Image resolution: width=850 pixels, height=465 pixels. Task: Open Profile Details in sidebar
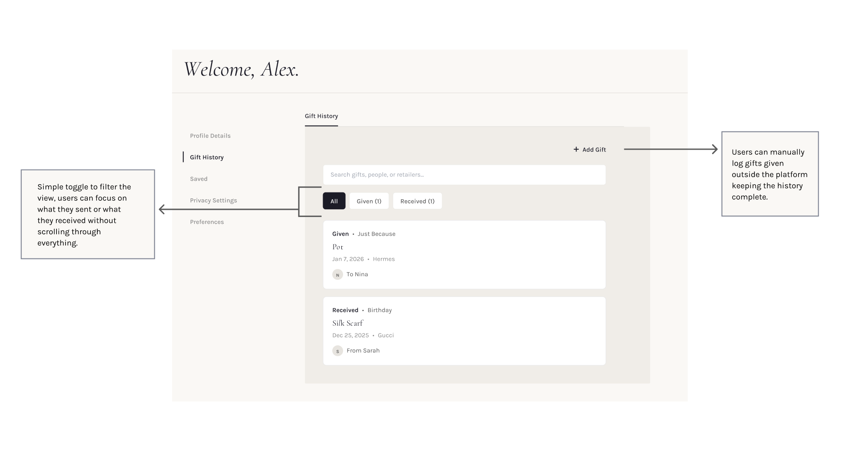coord(210,136)
